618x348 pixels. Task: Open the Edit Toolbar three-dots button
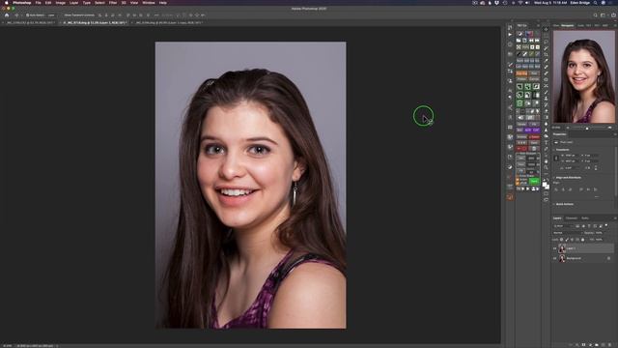(546, 174)
